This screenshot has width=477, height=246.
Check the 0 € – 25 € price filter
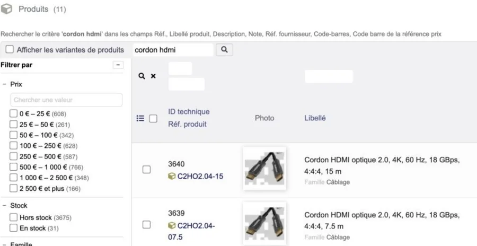(13, 113)
